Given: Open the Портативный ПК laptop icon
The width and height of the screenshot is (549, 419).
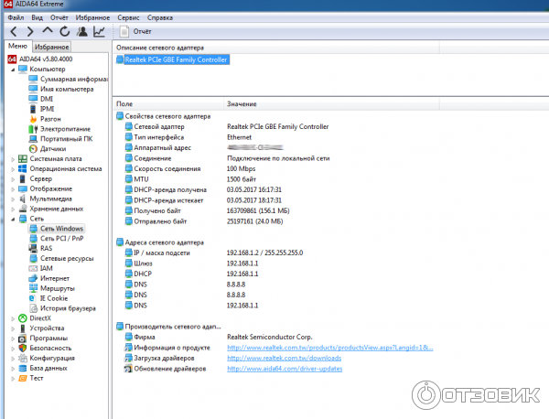Looking at the screenshot, I should 33,139.
